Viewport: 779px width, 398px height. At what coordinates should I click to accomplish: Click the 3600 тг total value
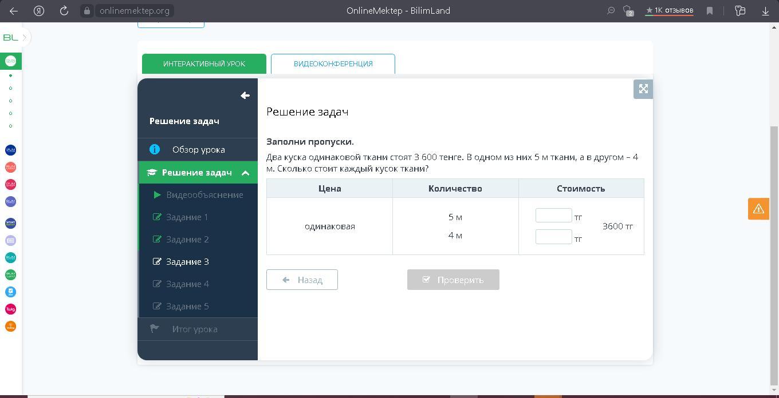click(x=617, y=226)
